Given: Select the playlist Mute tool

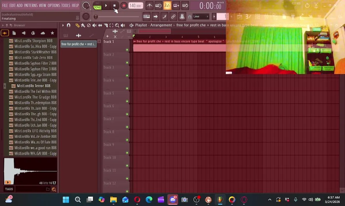Looking at the screenshot, I should [95, 25].
